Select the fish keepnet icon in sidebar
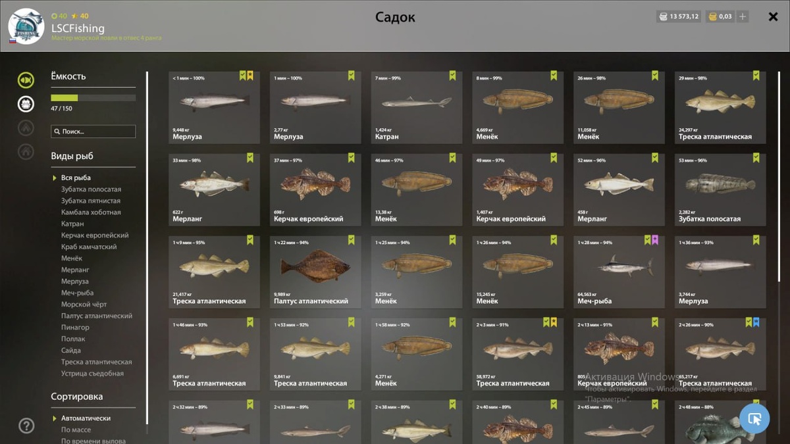This screenshot has height=444, width=790. [26, 80]
